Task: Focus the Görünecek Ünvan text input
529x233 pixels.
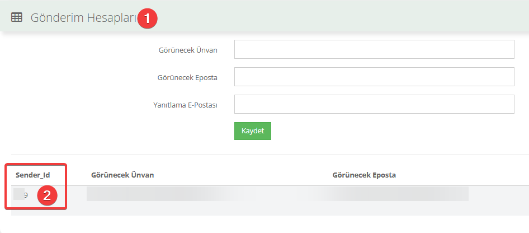Action: pyautogui.click(x=374, y=49)
